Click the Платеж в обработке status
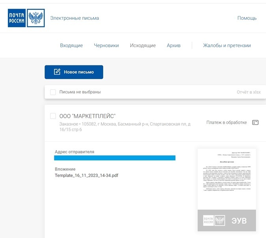The image size is (266, 238). (x=227, y=123)
